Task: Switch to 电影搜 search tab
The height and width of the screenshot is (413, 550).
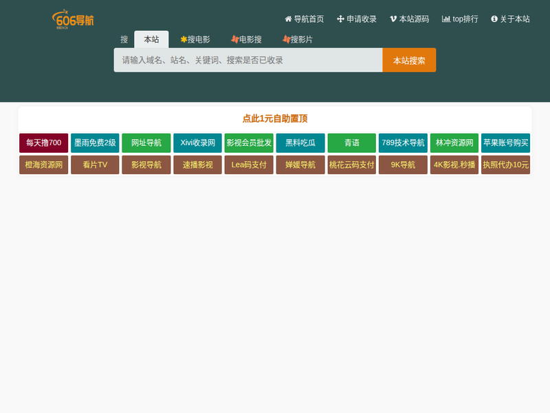Action: (x=246, y=40)
